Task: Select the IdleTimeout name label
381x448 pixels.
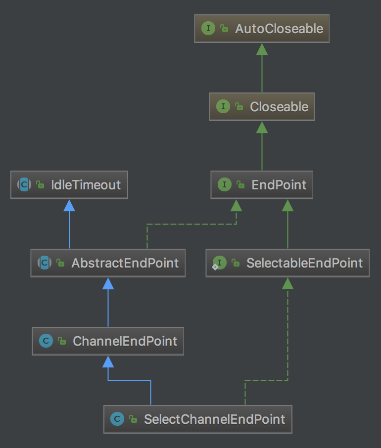Action: point(86,185)
